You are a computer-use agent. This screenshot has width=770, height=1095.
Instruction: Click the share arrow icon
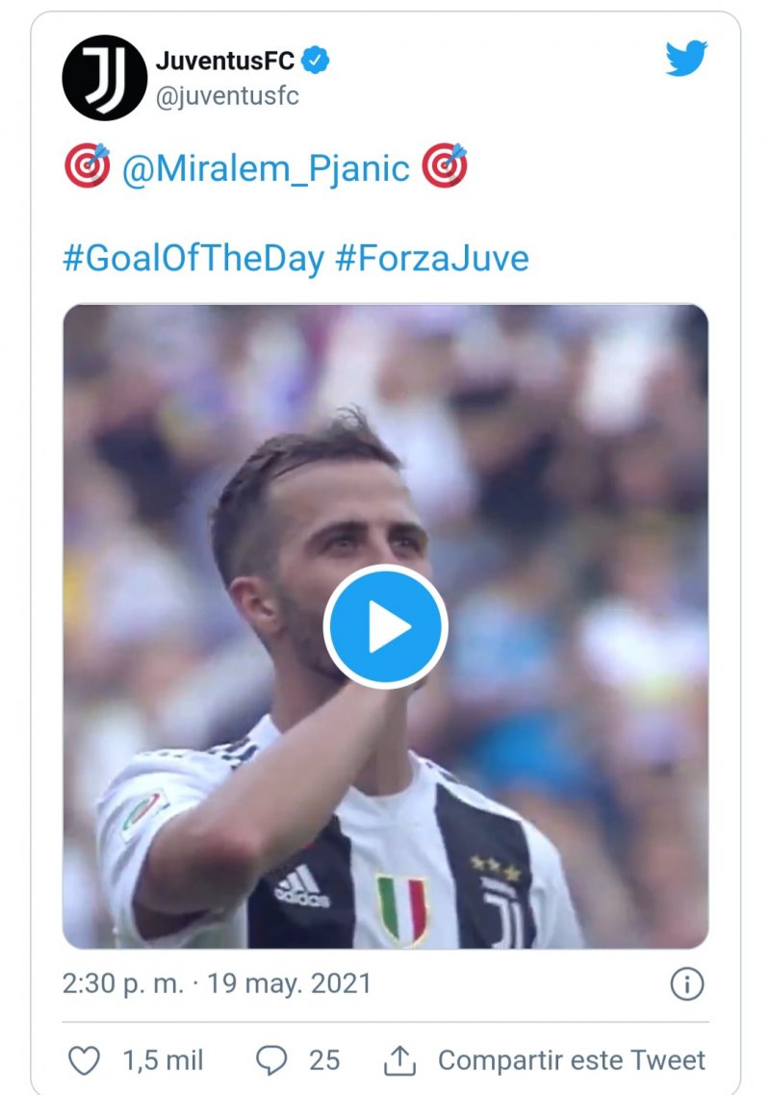[x=398, y=1060]
